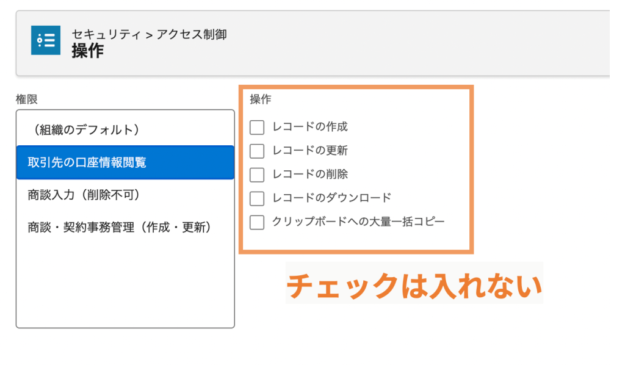625x365 pixels.
Task: Click the orange チェックは入れない annotation
Action: pyautogui.click(x=414, y=286)
